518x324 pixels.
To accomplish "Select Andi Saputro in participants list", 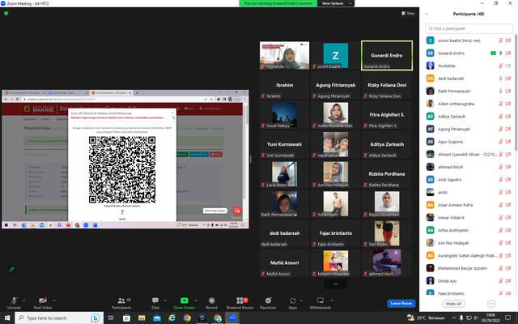I will [469, 180].
